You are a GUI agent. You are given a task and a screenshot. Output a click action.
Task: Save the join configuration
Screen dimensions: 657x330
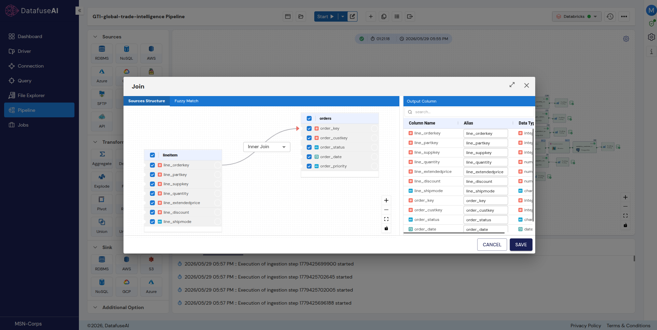(521, 245)
